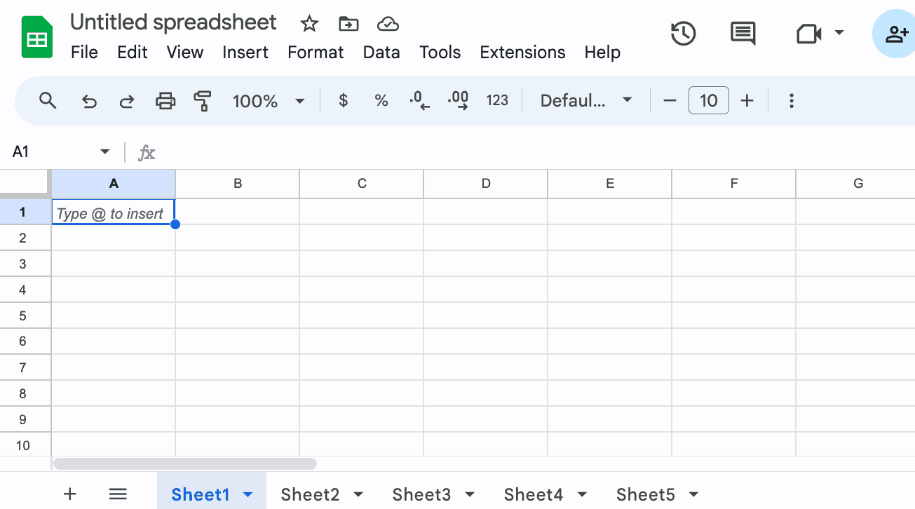The image size is (915, 509).
Task: Star the Untitled spreadsheet
Action: [309, 24]
